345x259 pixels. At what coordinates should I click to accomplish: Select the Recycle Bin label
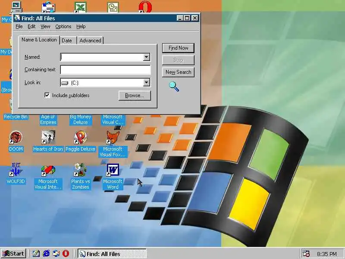(16, 117)
